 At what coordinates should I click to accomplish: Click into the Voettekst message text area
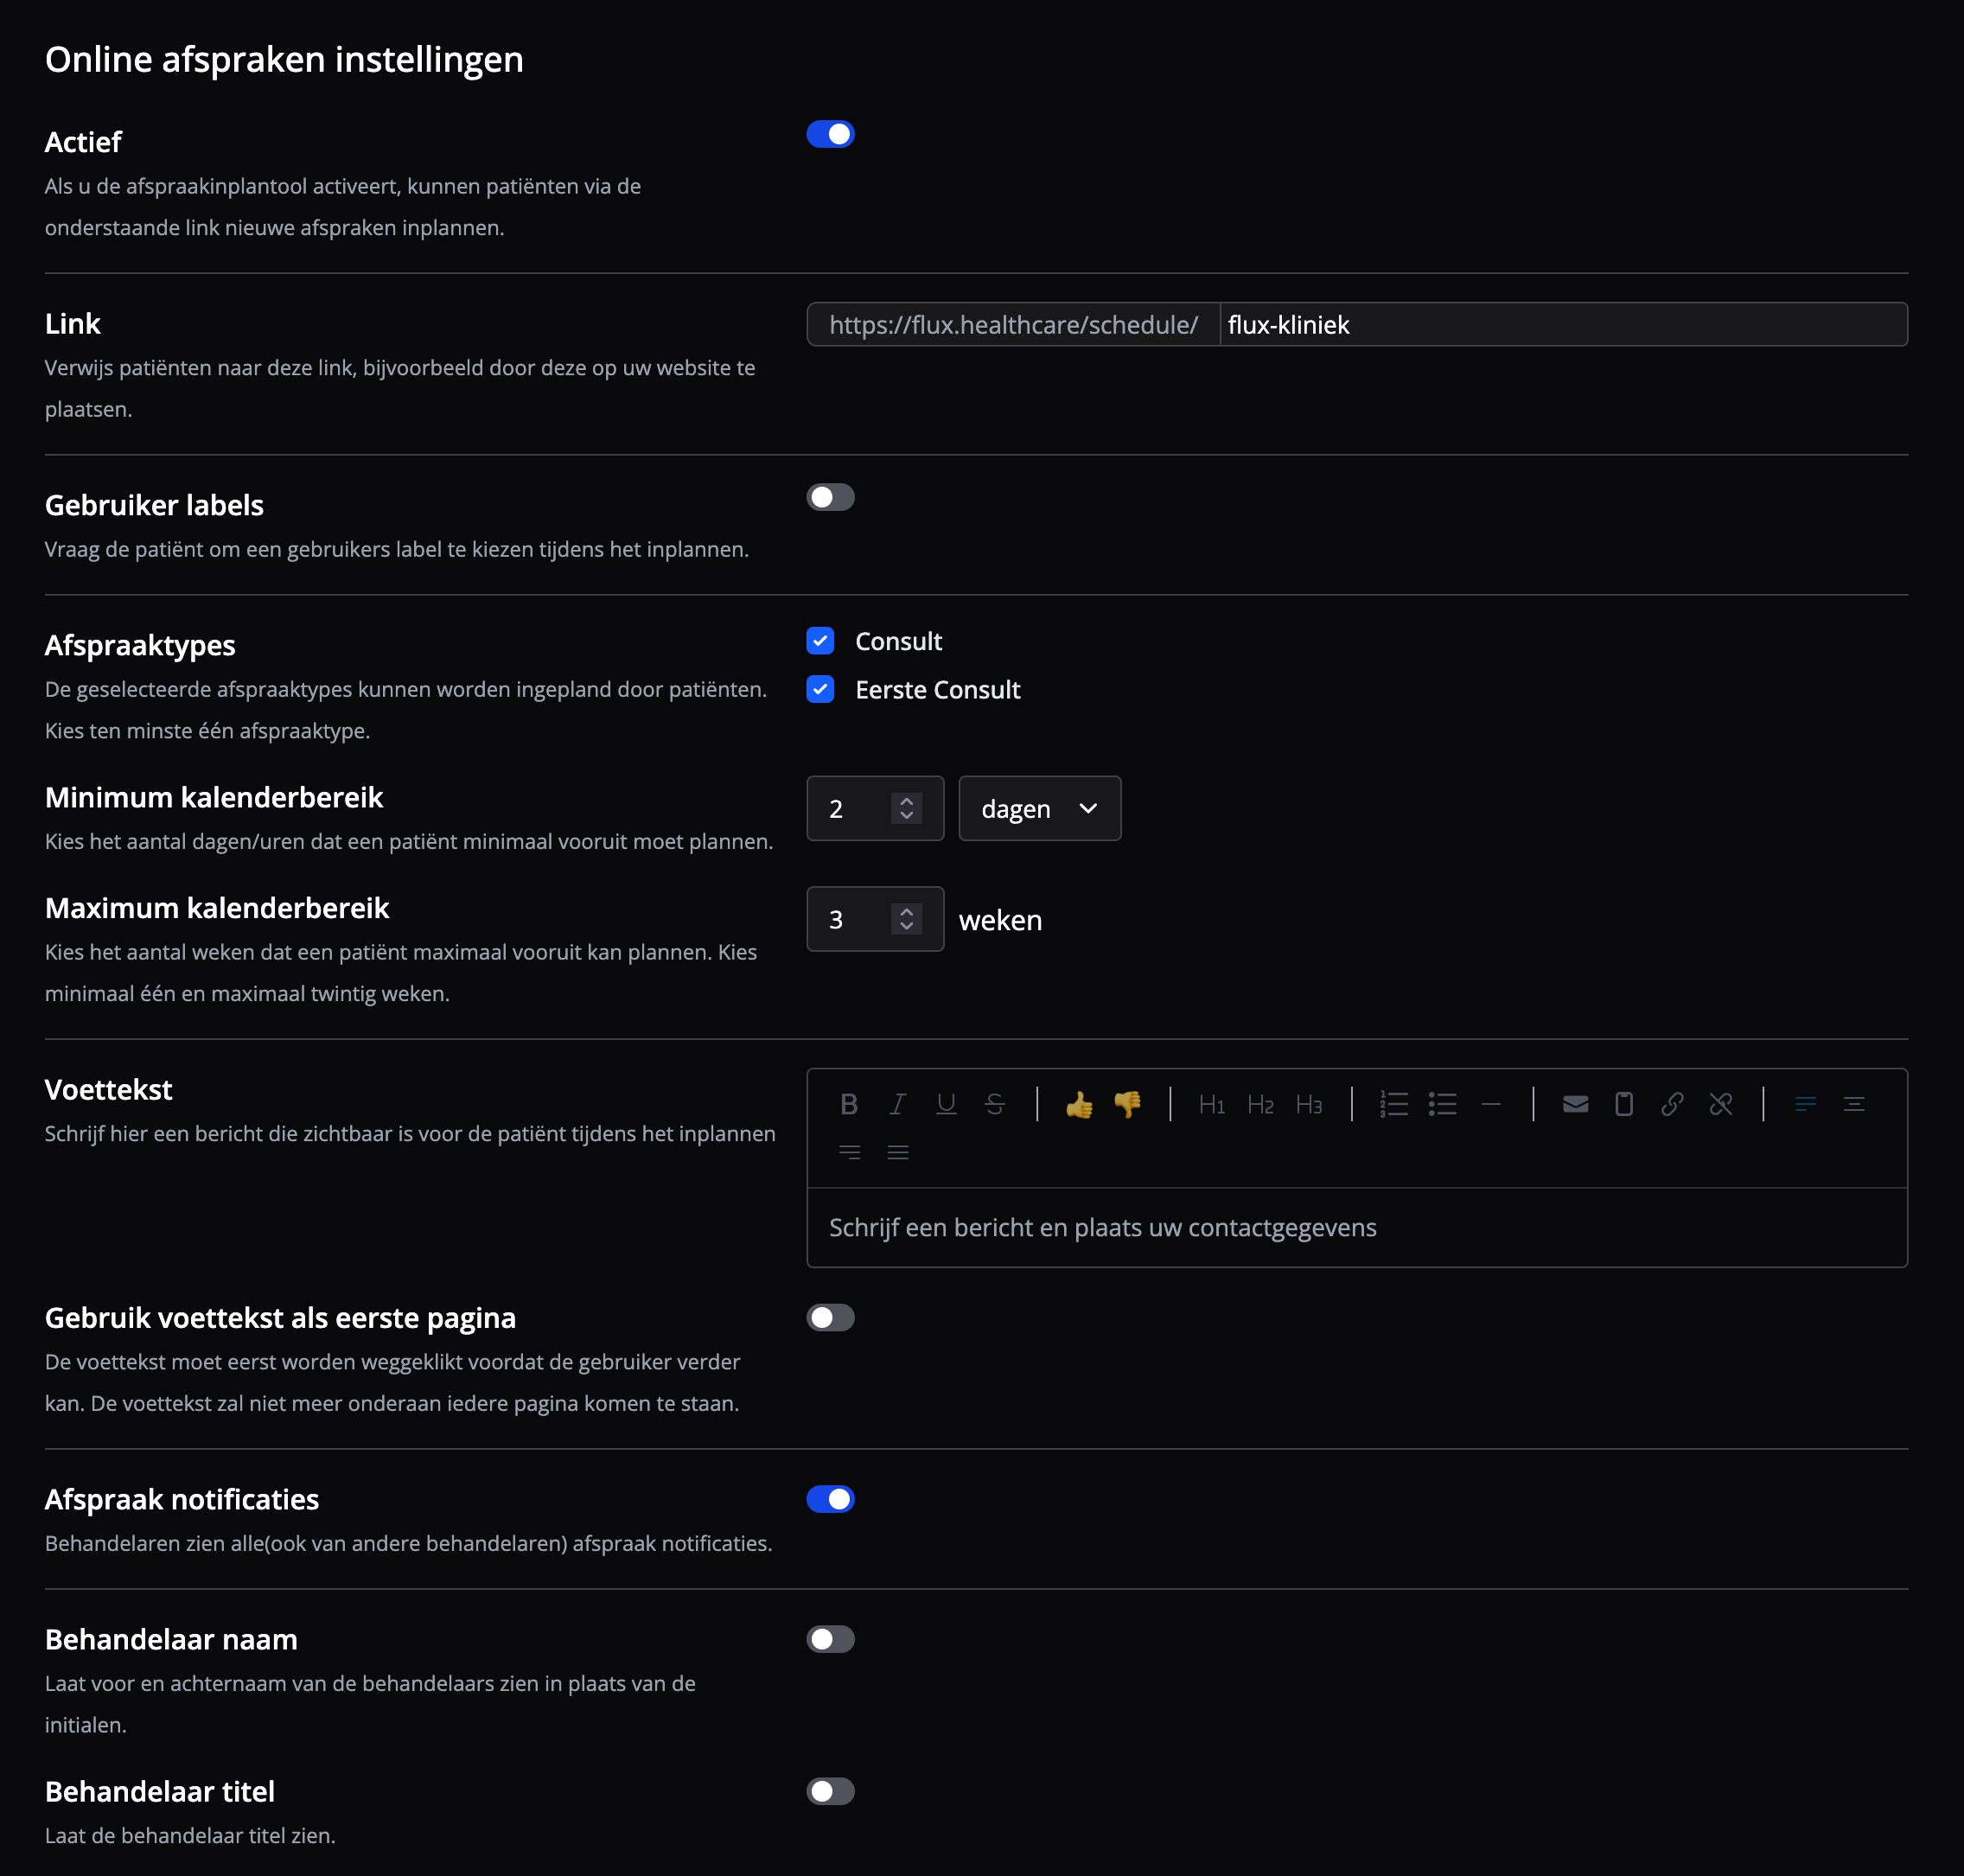1357,1228
